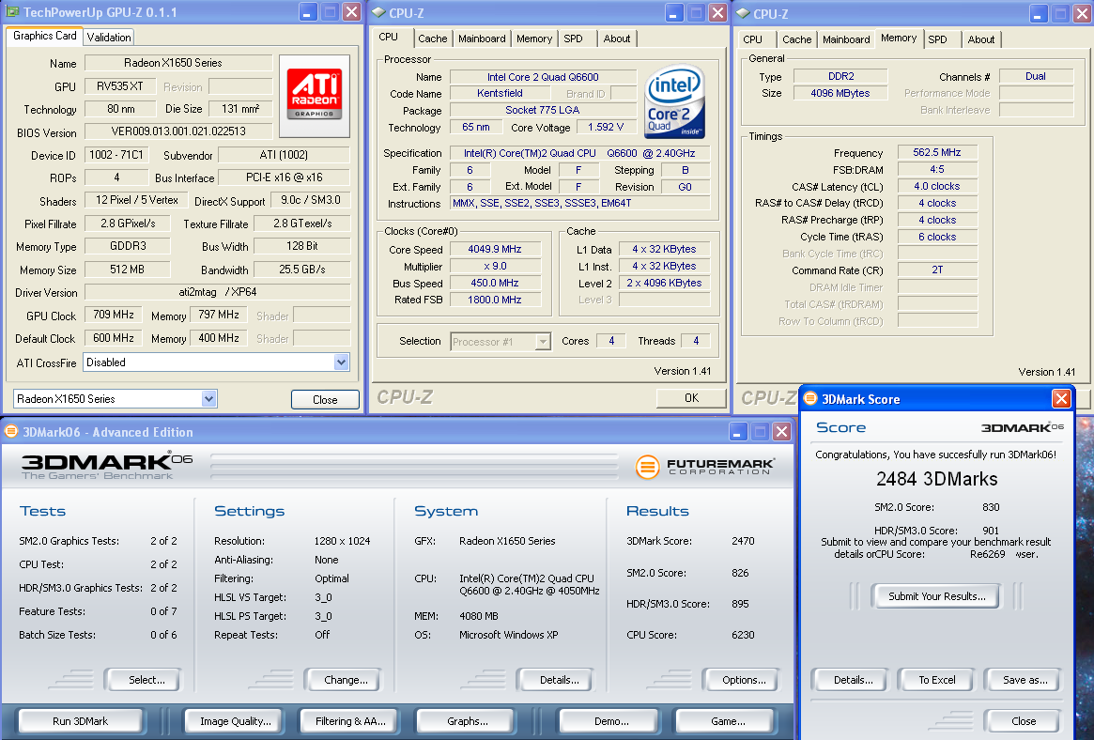Click the Code Name value Kentsfield
The image size is (1094, 740).
click(500, 93)
